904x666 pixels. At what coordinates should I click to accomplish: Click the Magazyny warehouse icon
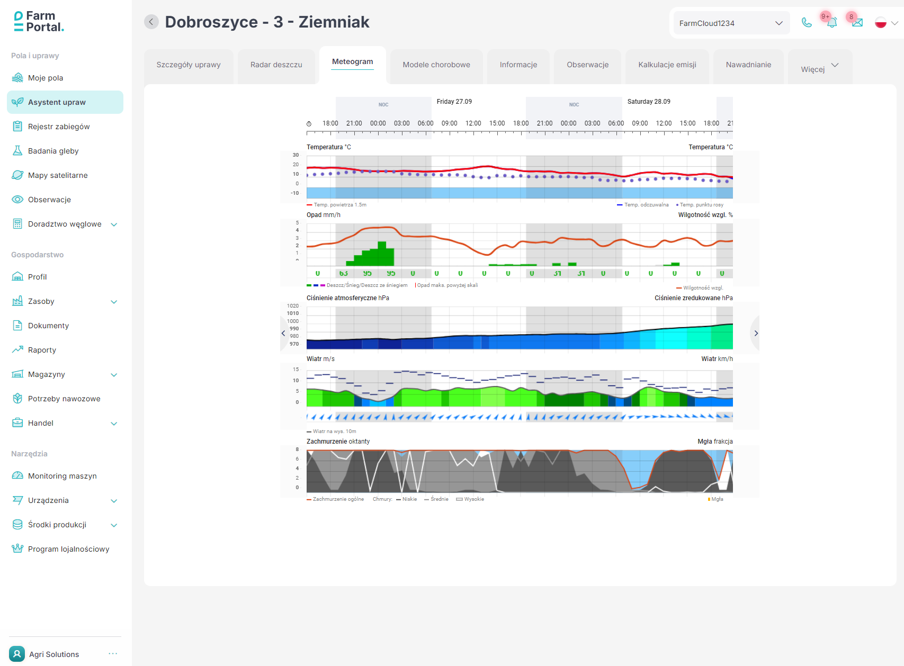tap(17, 374)
